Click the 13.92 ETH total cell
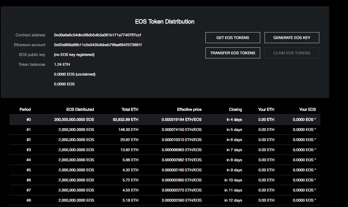The width and height of the screenshot is (348, 207). (129, 150)
